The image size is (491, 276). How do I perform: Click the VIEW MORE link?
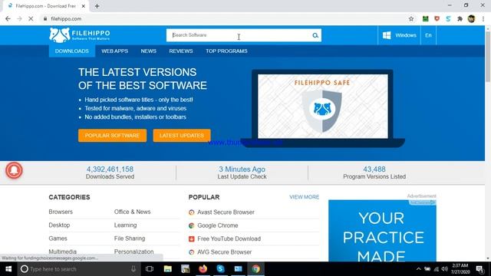[304, 197]
